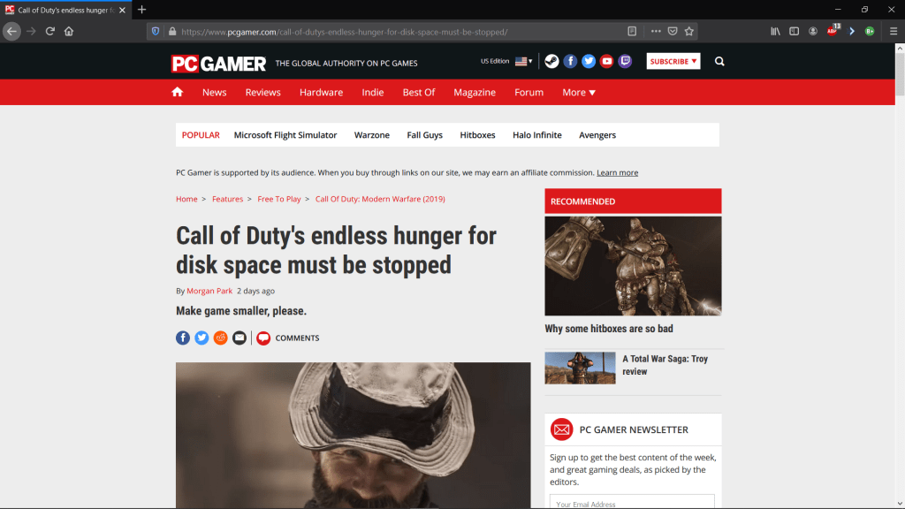Click the page vertical scrollbar thumb
905x509 pixels.
pyautogui.click(x=900, y=72)
